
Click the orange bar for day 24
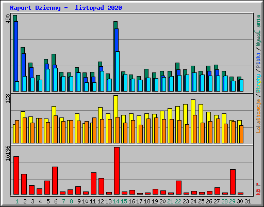coord(195,129)
